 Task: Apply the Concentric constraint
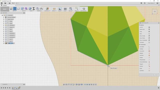149,51
